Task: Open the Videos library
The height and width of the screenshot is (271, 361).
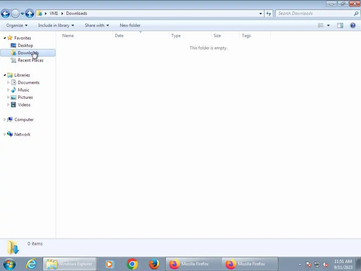Action: 24,104
